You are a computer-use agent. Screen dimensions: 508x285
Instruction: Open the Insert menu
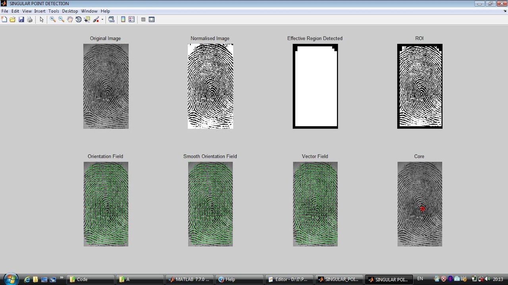[40, 11]
